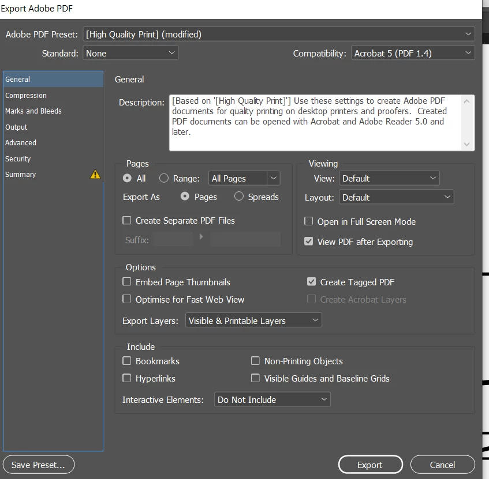The width and height of the screenshot is (489, 479).
Task: Click inside the Description text box
Action: (x=315, y=123)
